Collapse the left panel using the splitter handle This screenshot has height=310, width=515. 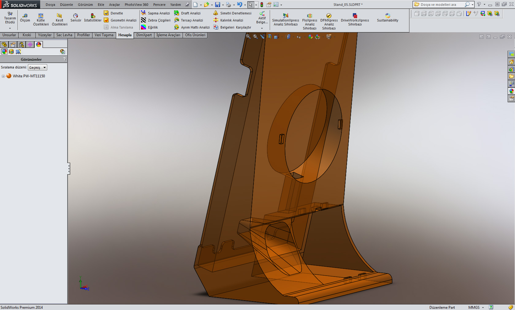(x=69, y=169)
